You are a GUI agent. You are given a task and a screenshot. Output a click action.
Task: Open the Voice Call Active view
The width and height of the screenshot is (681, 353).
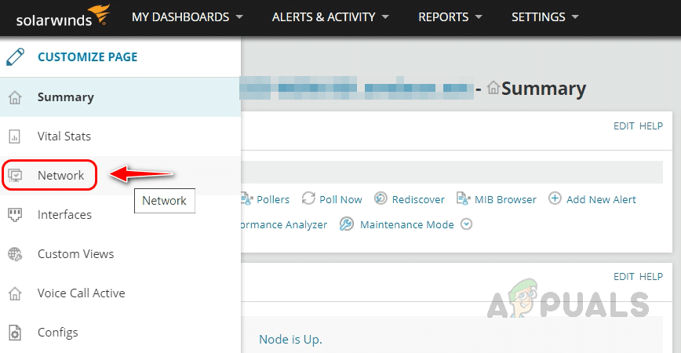120,293
